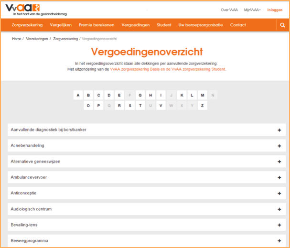Screen dimensions: 290x248
Task: Filter by letter S
Action: tap(130, 106)
